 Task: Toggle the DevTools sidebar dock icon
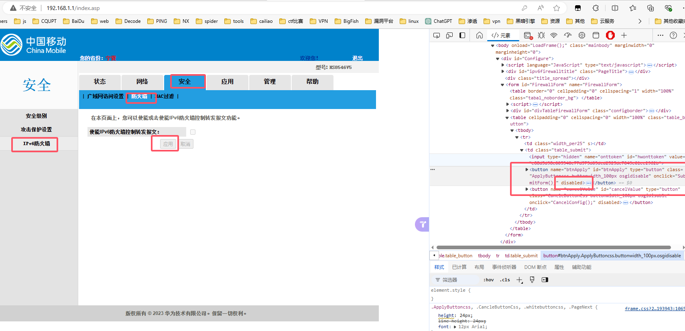pyautogui.click(x=462, y=35)
